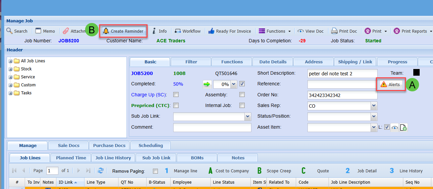Toggle the Charge Up (SC) checkbox

[x=176, y=95]
